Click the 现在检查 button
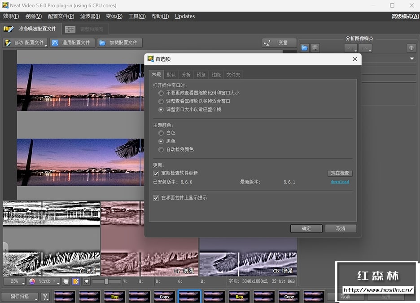Viewport: 420px width, 303px height. (x=339, y=173)
